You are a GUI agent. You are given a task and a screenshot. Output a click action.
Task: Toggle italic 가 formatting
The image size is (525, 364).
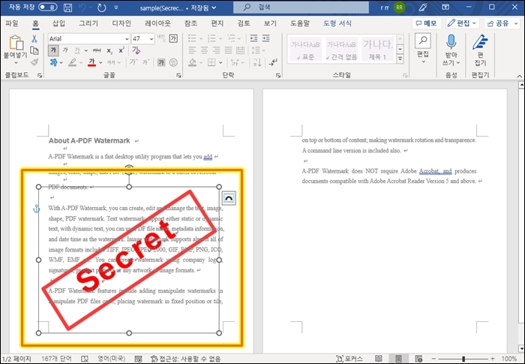(65, 50)
